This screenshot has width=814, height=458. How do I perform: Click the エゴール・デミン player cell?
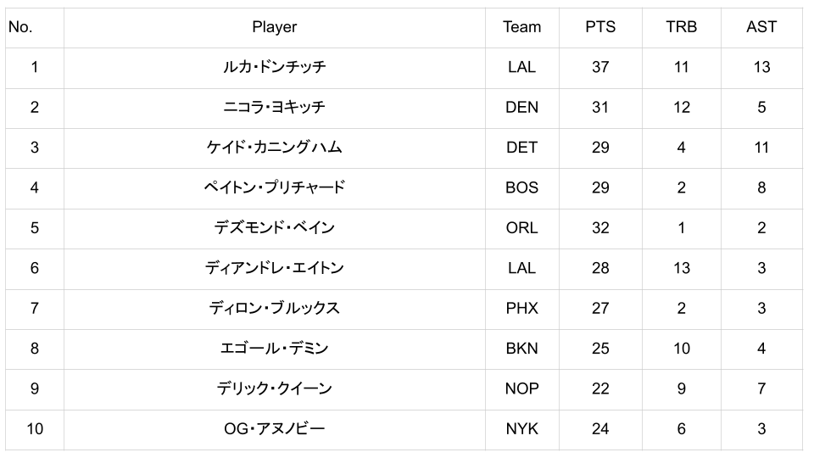point(274,349)
